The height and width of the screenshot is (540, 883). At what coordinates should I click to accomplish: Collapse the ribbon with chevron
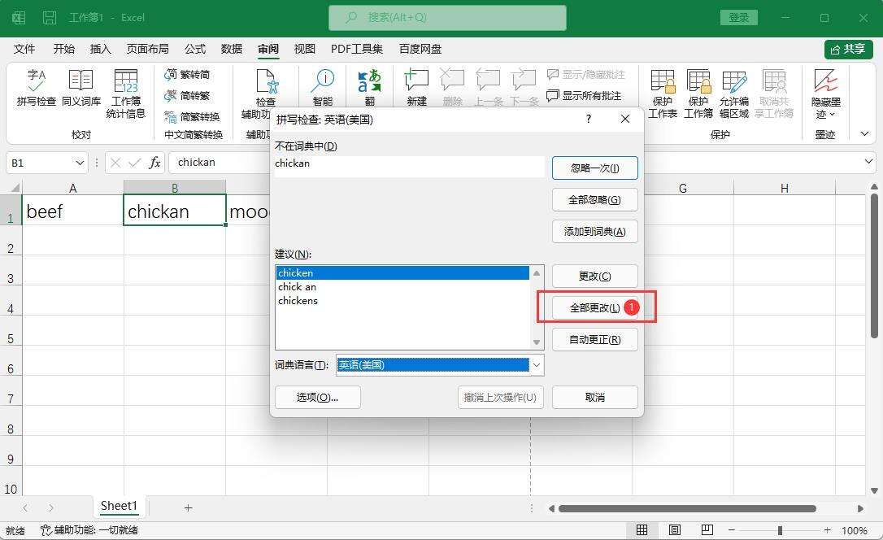click(x=865, y=134)
